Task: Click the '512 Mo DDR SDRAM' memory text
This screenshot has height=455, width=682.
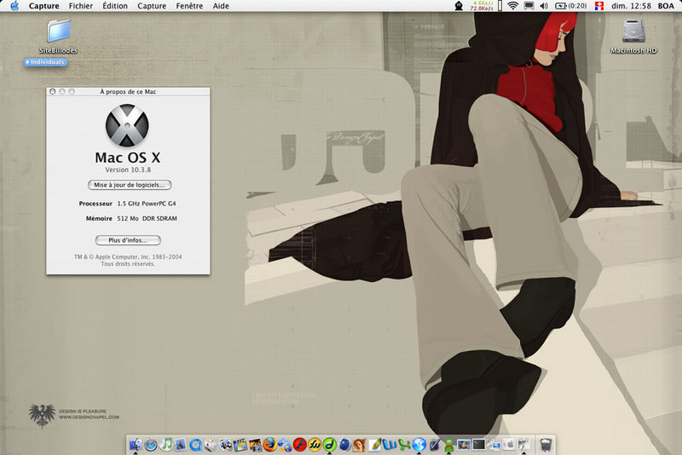Action: pos(147,219)
